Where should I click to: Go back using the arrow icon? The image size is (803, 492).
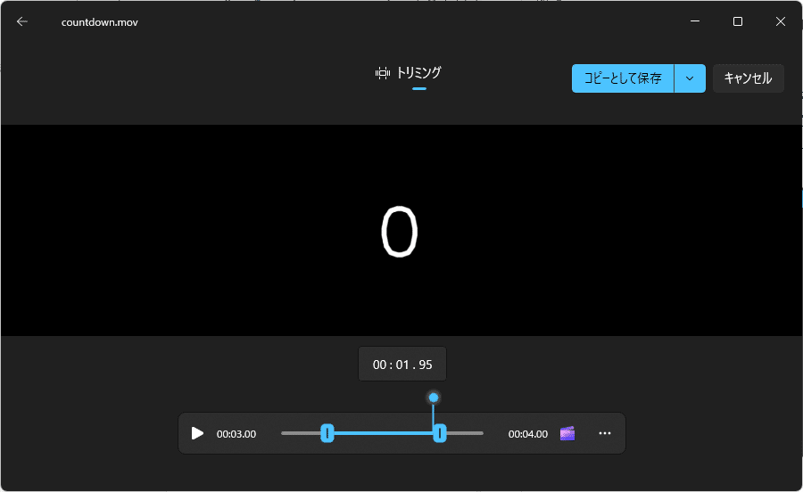tap(21, 21)
